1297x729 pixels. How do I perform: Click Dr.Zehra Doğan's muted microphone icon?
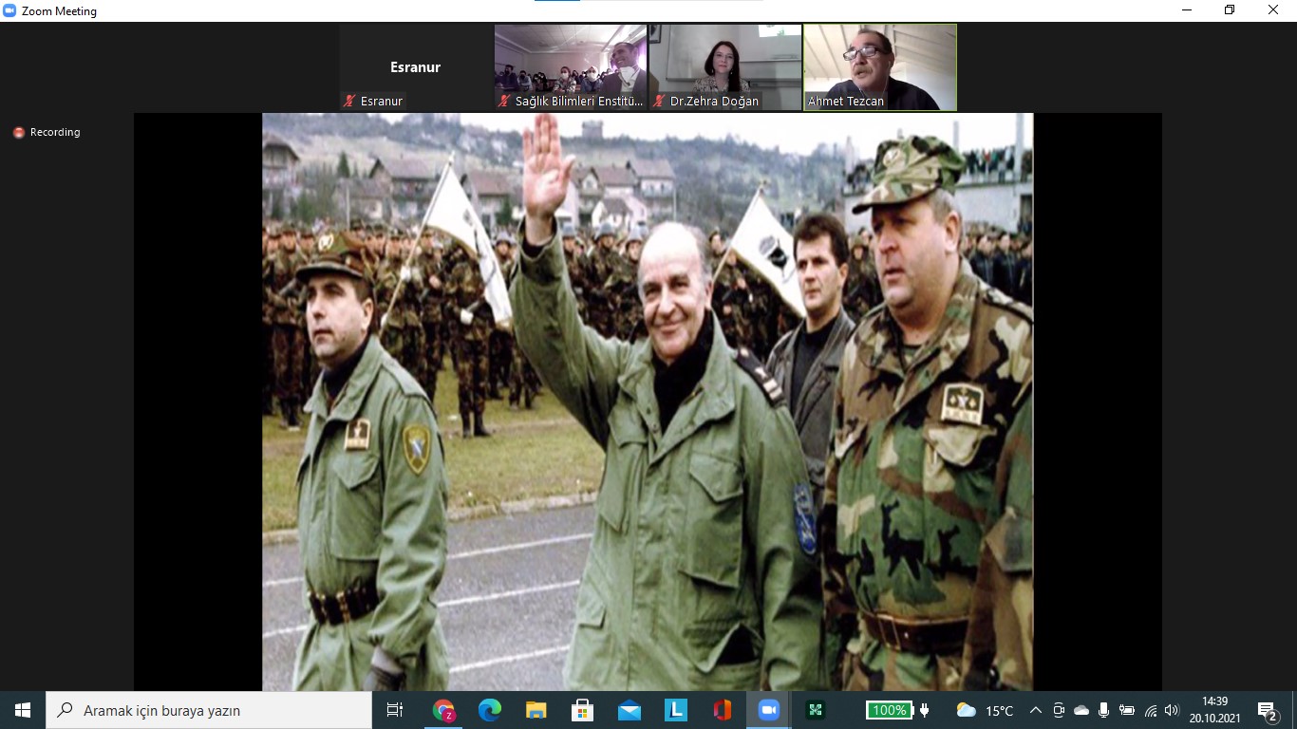pos(659,101)
